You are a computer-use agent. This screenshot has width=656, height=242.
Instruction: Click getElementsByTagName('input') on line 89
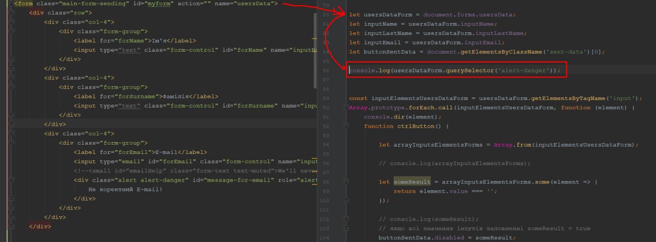tap(585, 98)
